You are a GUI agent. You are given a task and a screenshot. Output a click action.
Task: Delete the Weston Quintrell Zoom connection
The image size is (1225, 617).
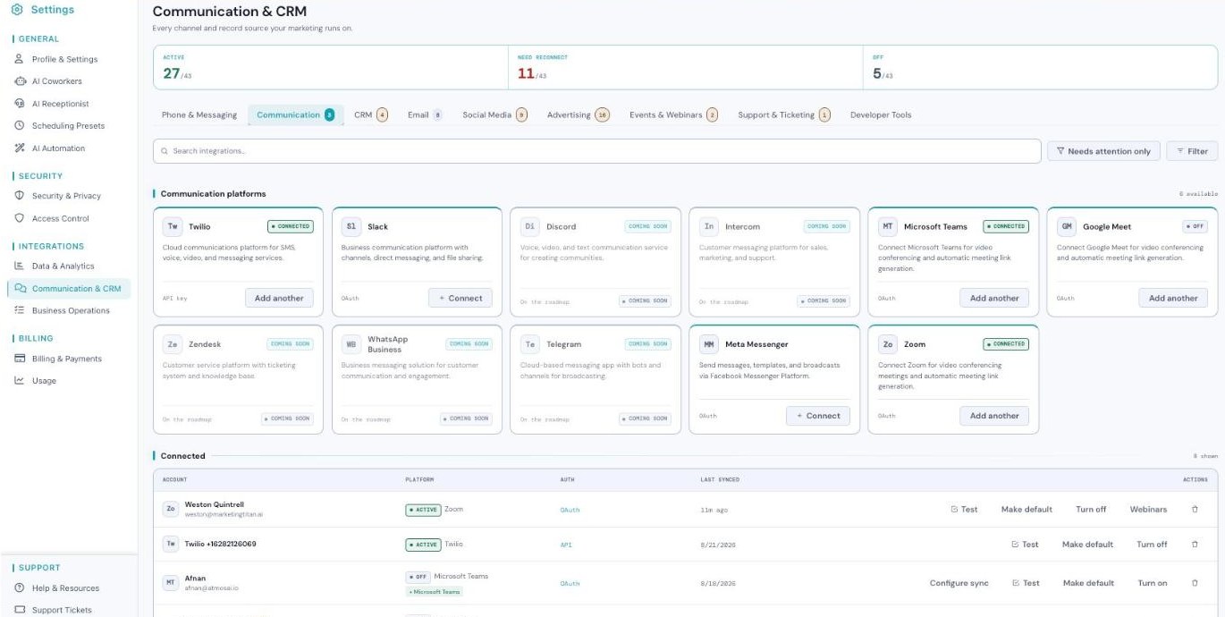(x=1195, y=509)
